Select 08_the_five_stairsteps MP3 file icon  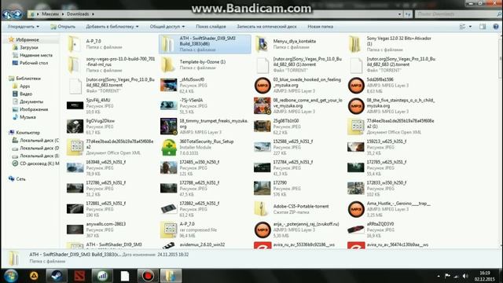(x=356, y=106)
